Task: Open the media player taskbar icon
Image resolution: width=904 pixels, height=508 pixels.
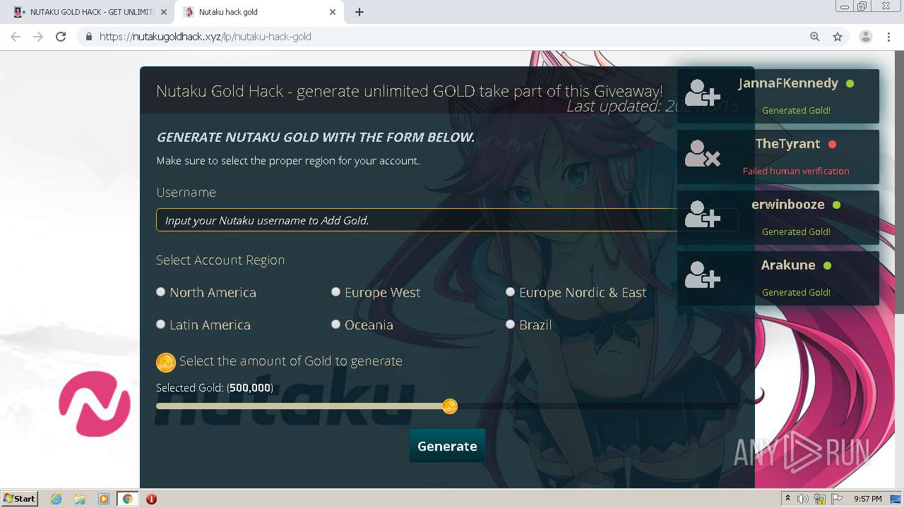Action: pyautogui.click(x=104, y=499)
